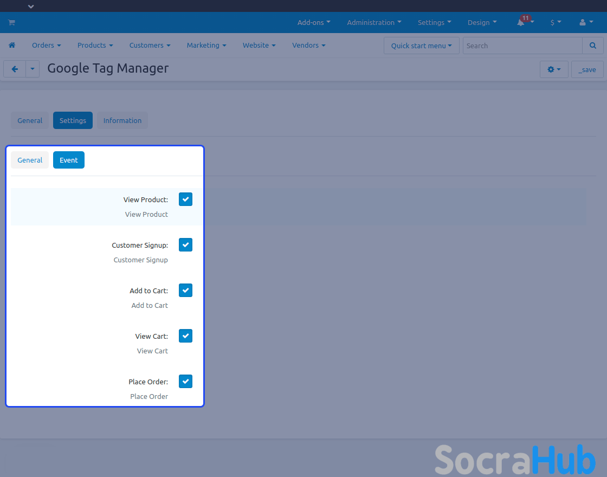
Task: Switch to the inner General sub-tab
Action: click(x=30, y=160)
